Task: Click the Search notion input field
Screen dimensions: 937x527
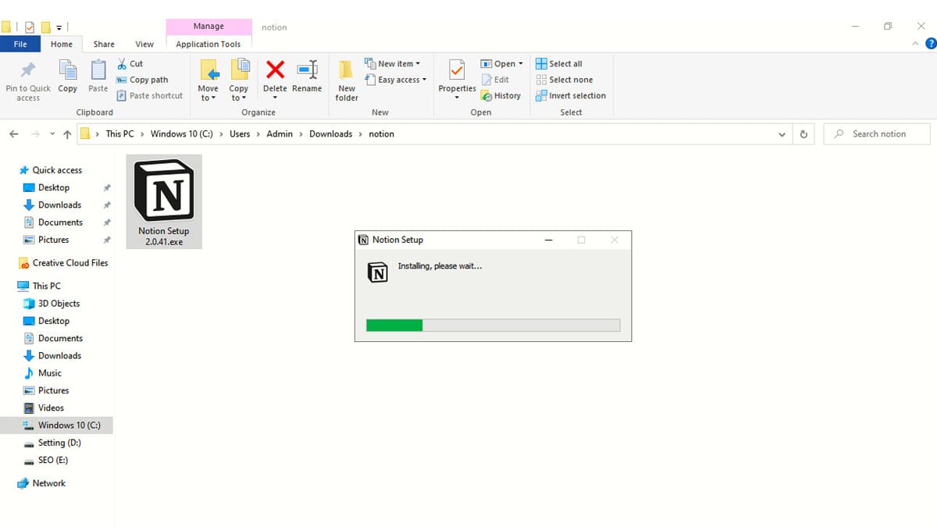Action: 876,134
